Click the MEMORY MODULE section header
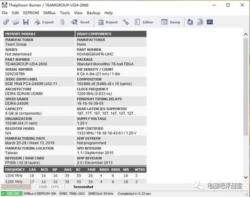This screenshot has width=250, height=197. point(39,34)
